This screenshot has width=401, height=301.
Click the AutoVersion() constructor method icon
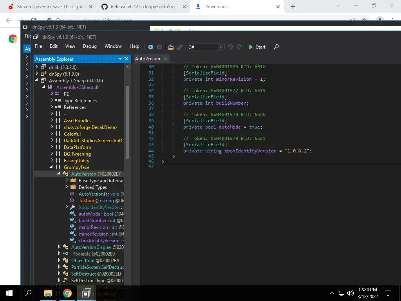pyautogui.click(x=72, y=194)
